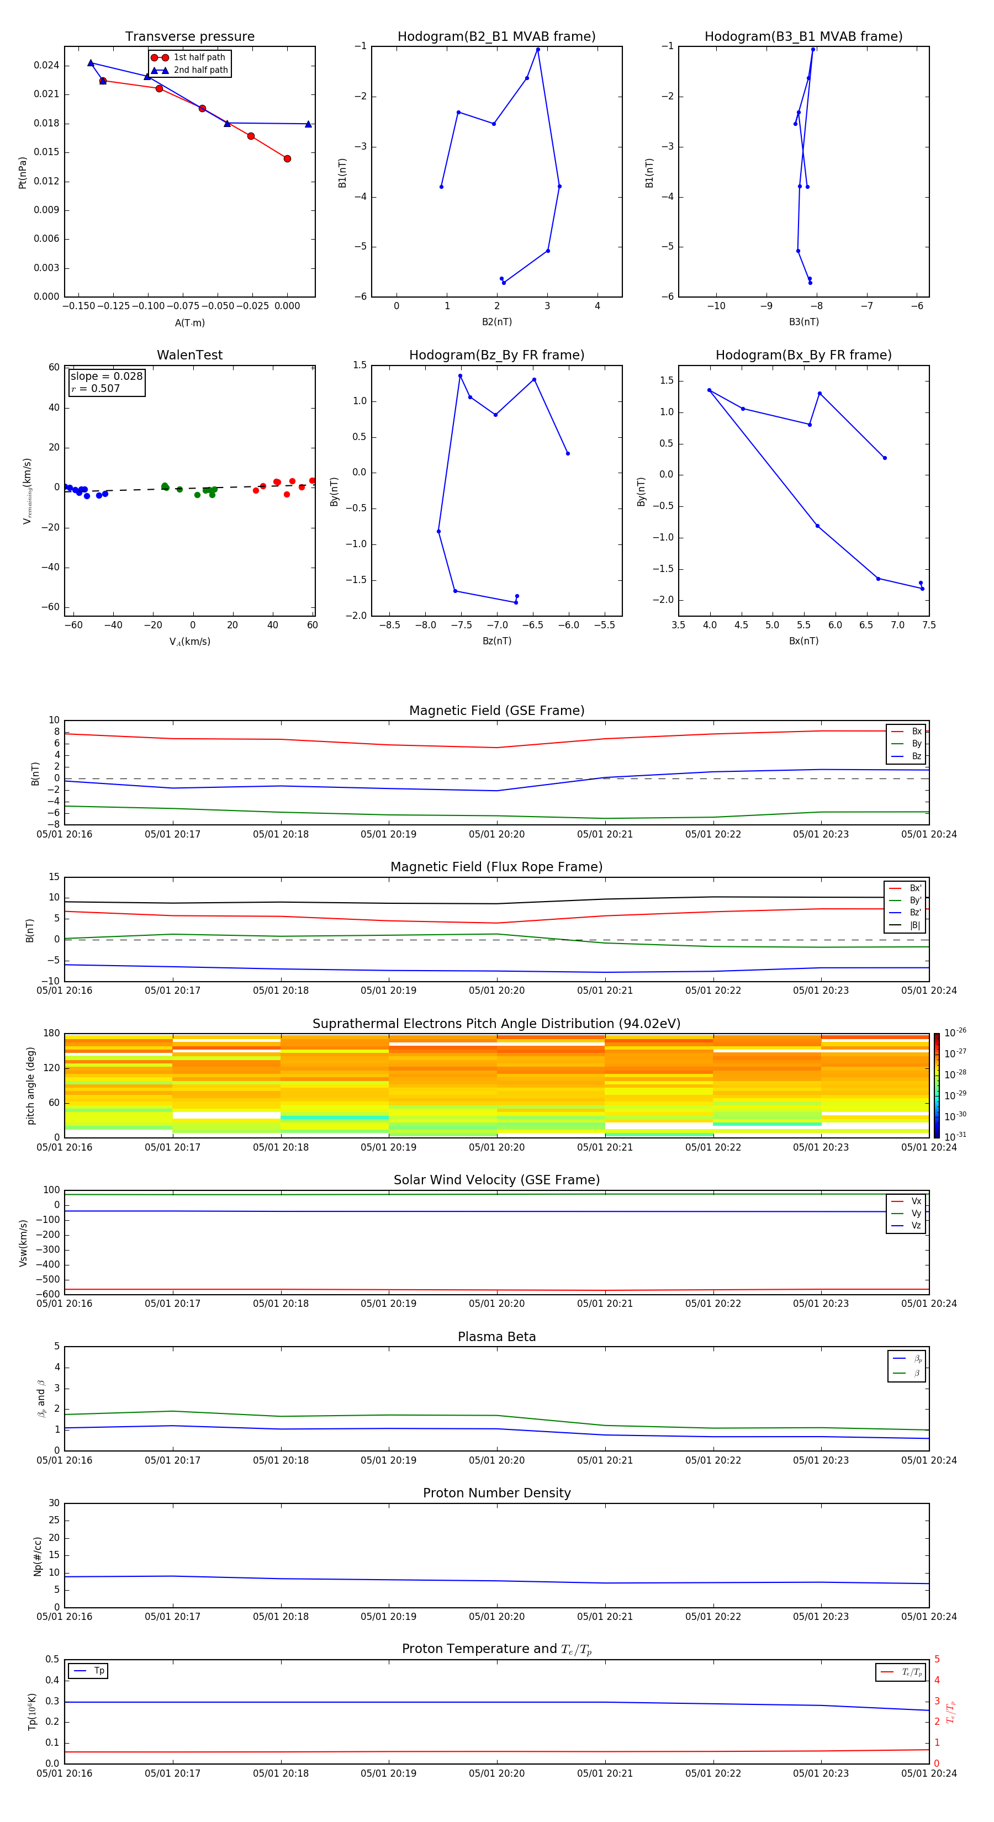Click 'Magnetic Field (GSE Frame)' title
This screenshot has height=1822, width=994.
pos(496,710)
